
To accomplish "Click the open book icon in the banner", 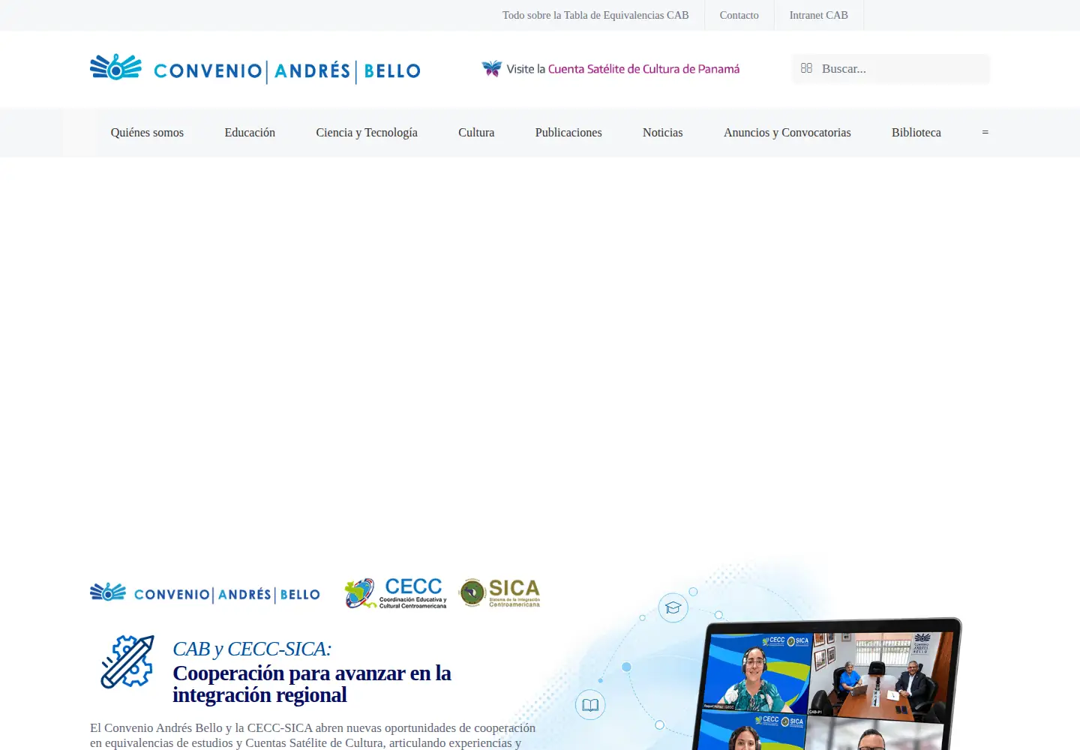I will pos(590,705).
